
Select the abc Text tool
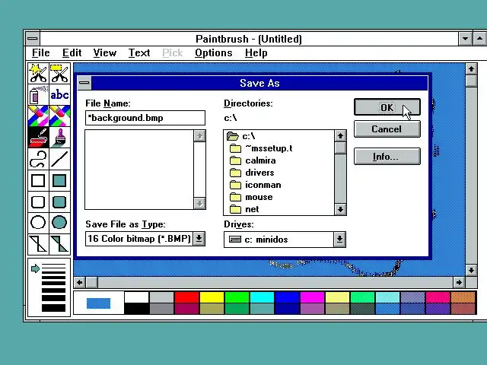(x=59, y=94)
